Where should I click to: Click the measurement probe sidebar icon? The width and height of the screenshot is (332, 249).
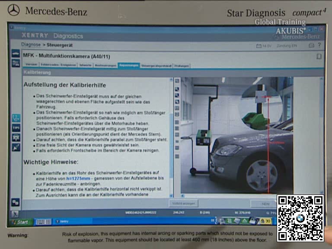(16, 147)
